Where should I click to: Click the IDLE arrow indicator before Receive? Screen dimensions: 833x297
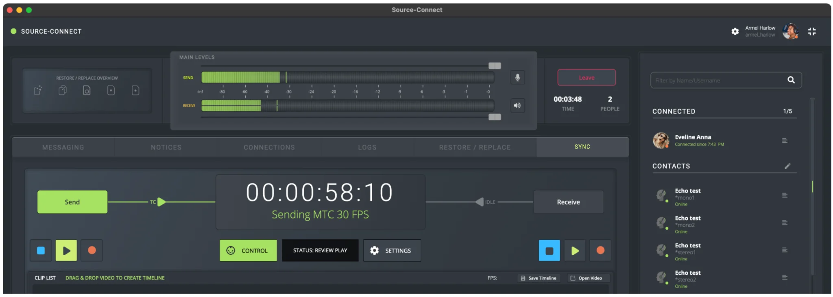pos(480,202)
